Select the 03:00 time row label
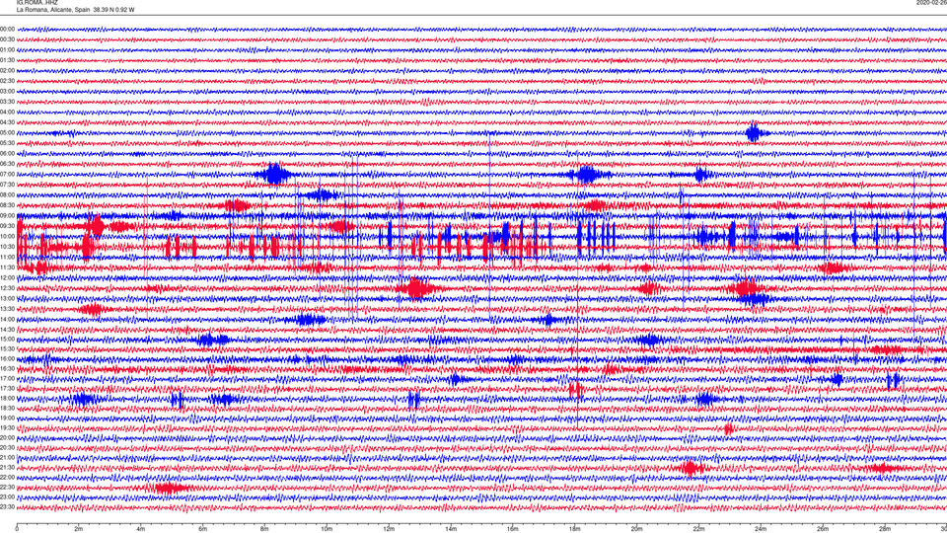 (x=7, y=91)
